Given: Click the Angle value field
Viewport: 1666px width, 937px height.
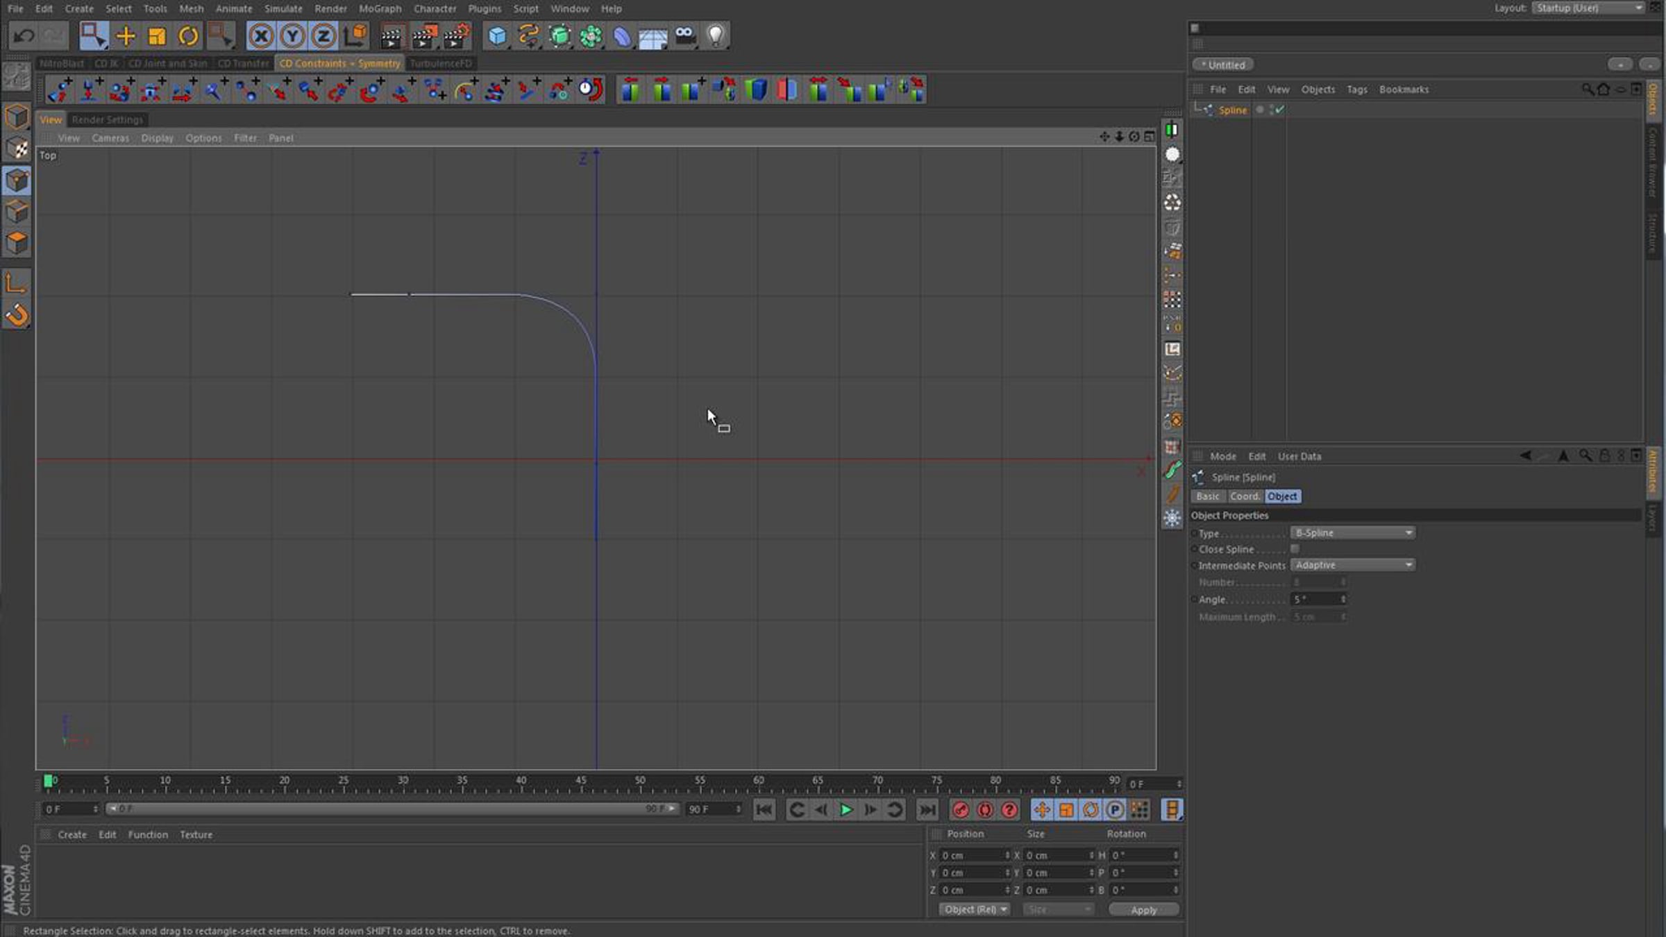Looking at the screenshot, I should (x=1318, y=599).
